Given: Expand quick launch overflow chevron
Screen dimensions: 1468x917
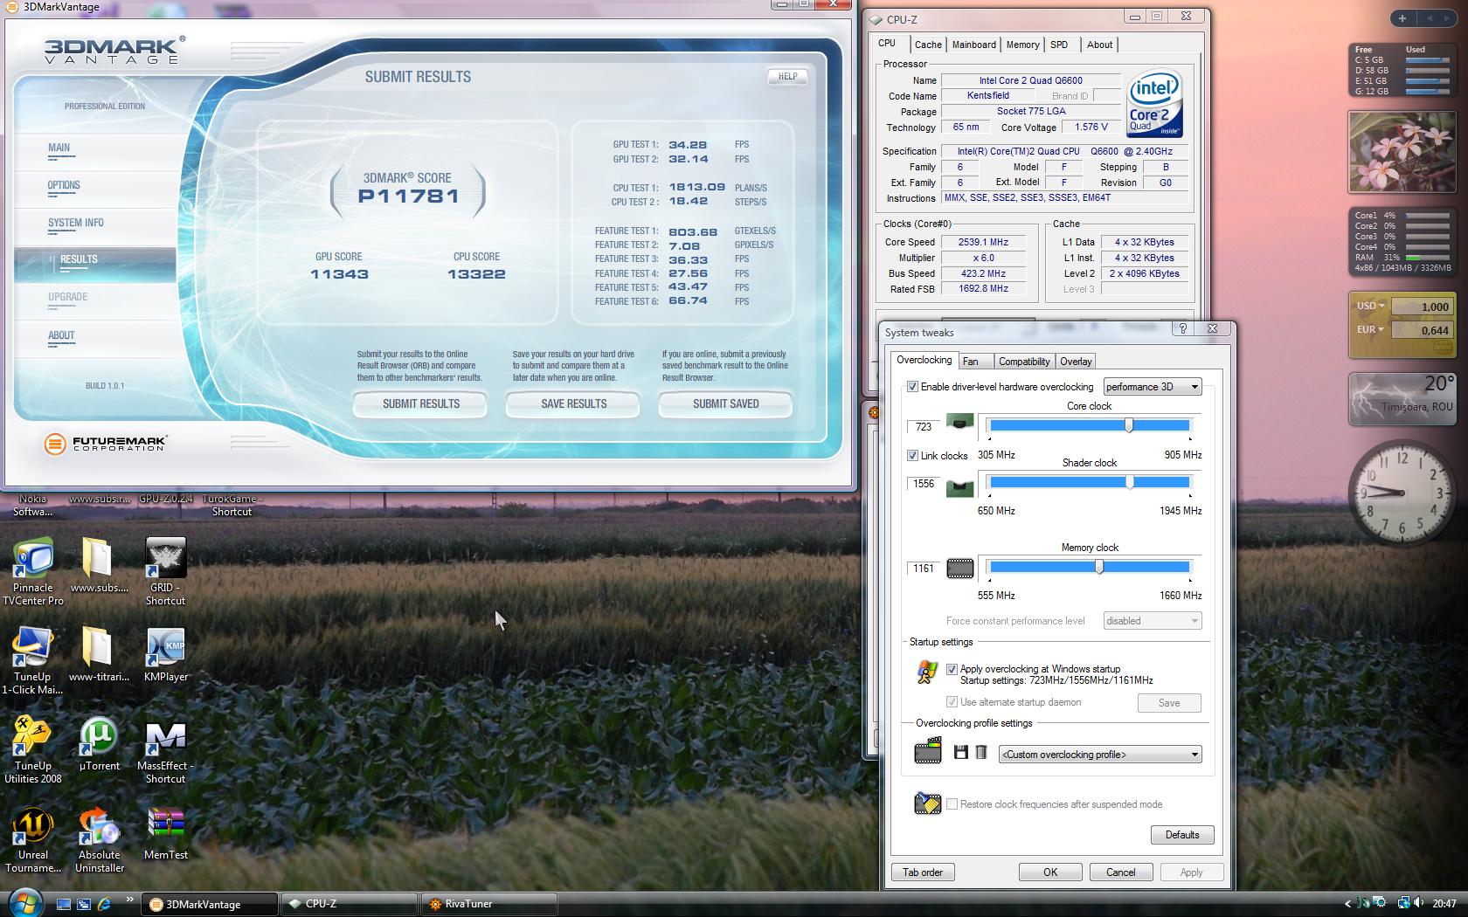Looking at the screenshot, I should (x=130, y=899).
